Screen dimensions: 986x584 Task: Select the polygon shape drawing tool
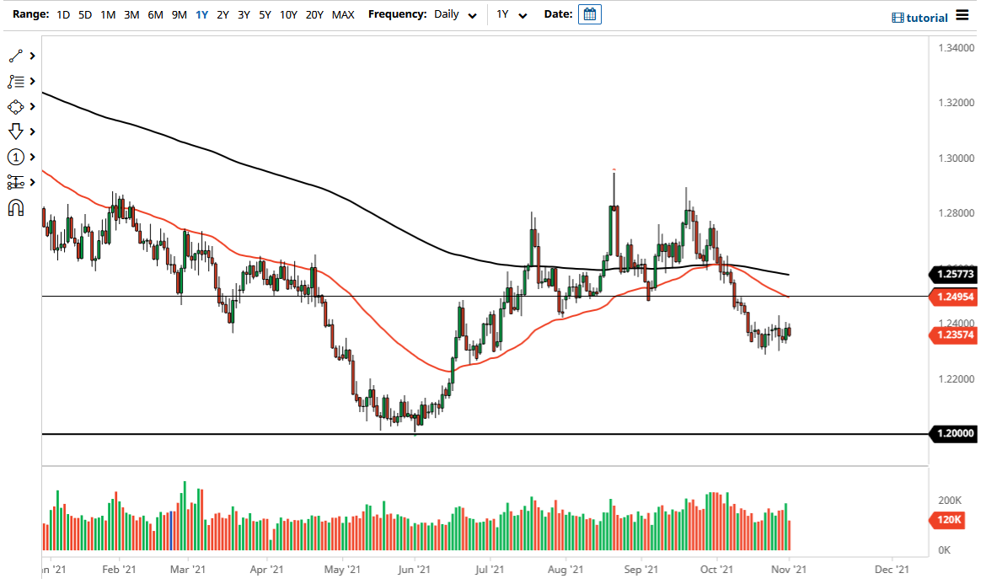[15, 106]
